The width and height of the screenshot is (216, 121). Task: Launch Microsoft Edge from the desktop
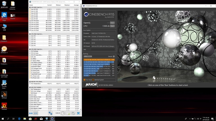pyautogui.click(x=4, y=17)
